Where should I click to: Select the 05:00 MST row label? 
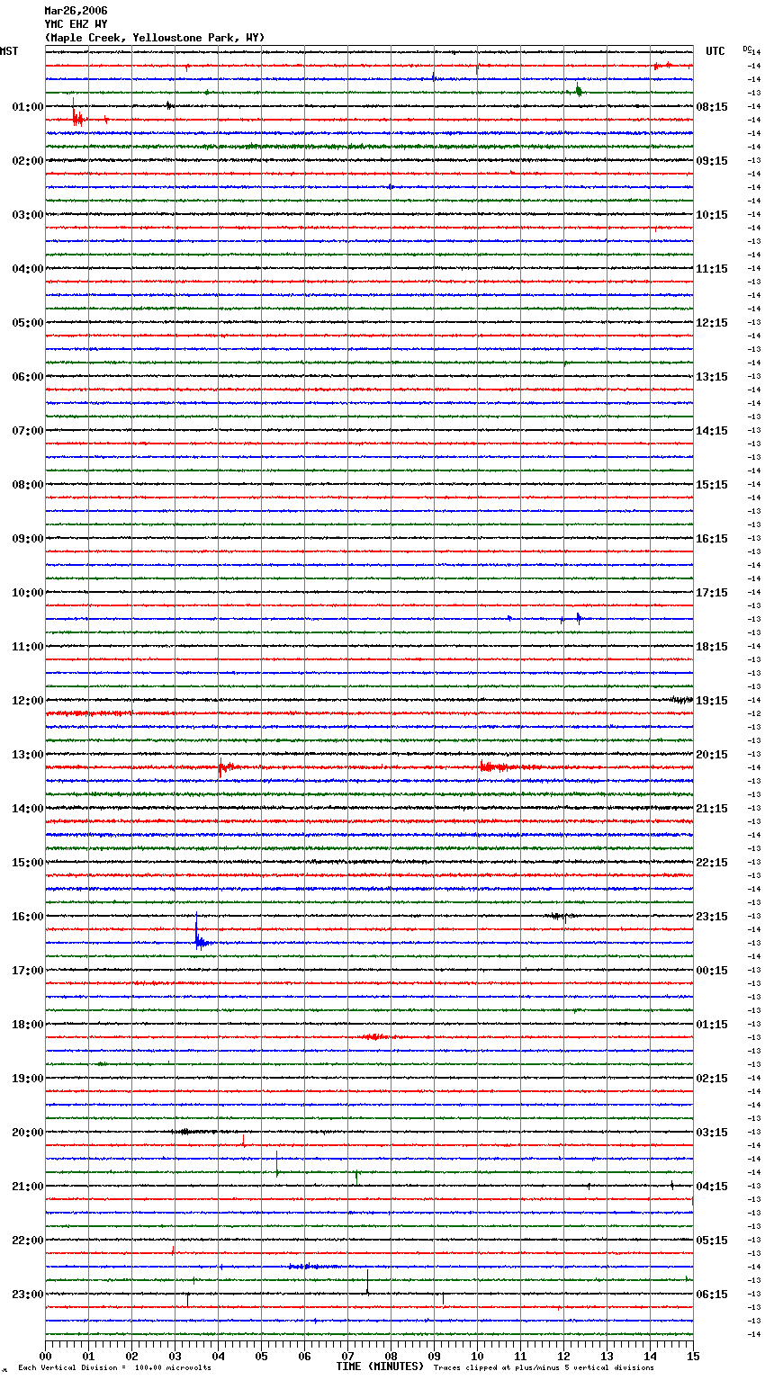click(x=27, y=323)
